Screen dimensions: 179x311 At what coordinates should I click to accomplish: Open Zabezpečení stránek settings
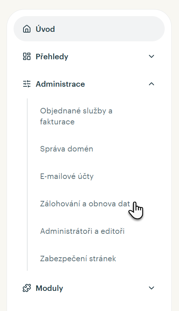[78, 259]
